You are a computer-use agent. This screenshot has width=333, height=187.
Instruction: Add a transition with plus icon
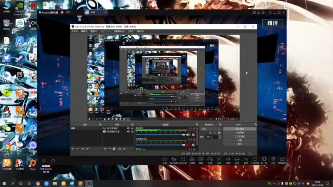pyautogui.click(x=210, y=133)
